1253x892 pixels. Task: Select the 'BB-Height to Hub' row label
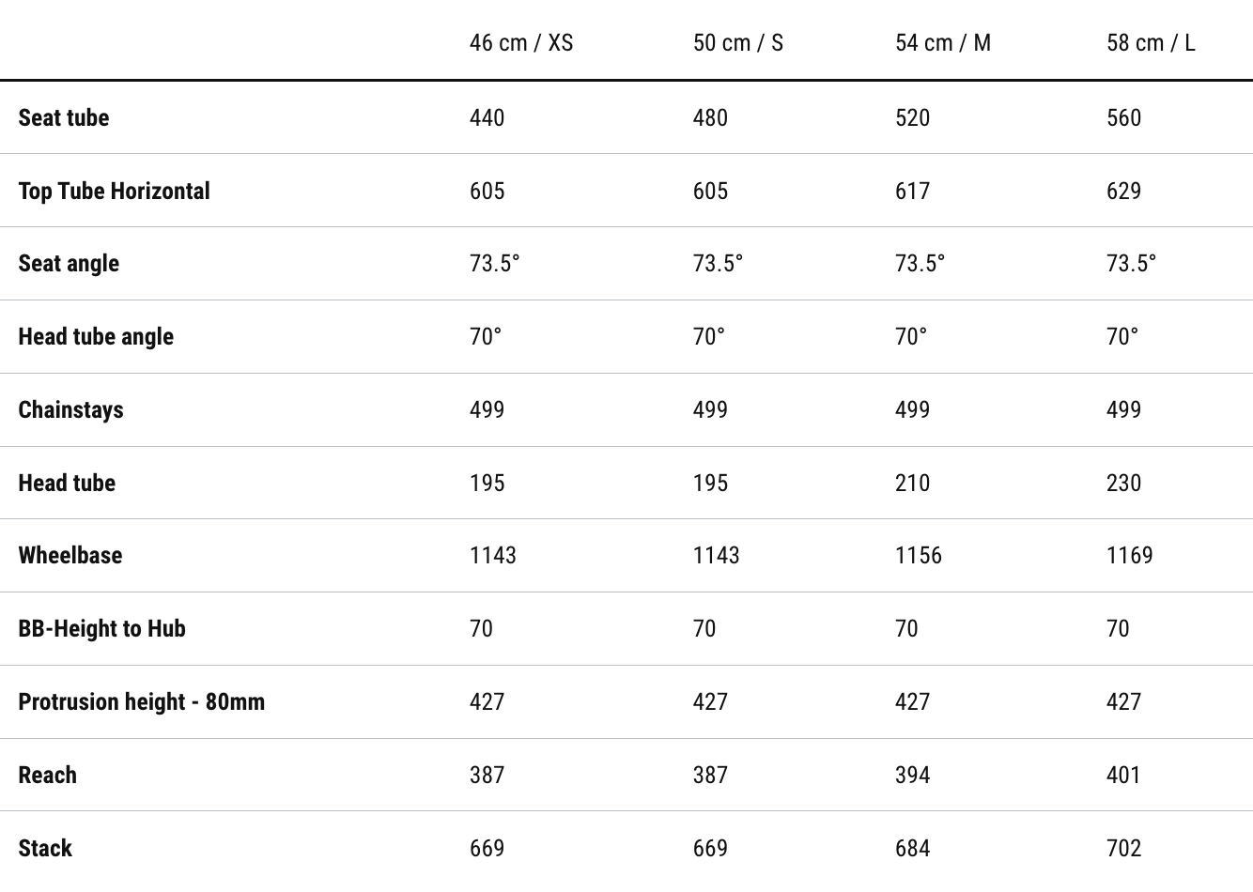[101, 628]
